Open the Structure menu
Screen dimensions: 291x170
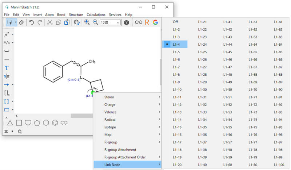76,14
